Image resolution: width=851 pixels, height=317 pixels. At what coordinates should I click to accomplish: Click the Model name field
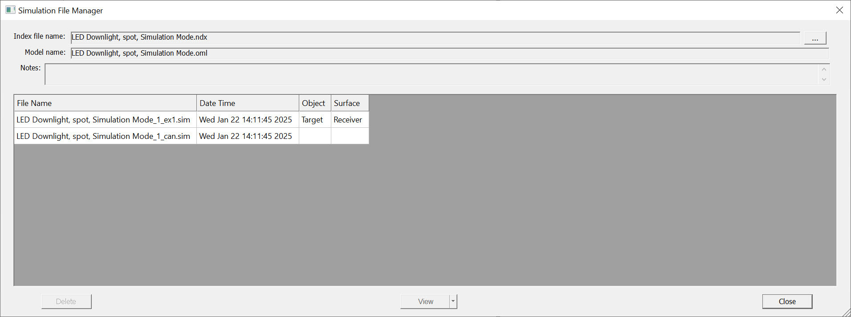coord(450,53)
